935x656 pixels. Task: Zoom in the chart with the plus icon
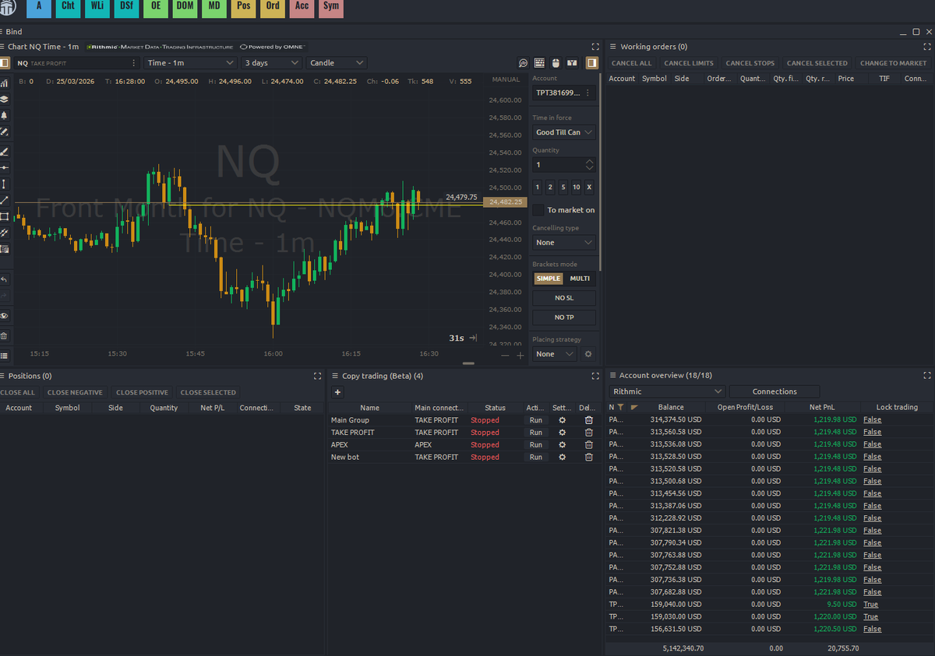click(x=520, y=356)
